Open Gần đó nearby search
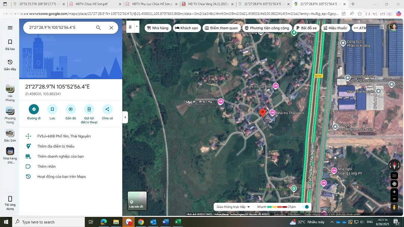The width and height of the screenshot is (404, 227). point(70,109)
